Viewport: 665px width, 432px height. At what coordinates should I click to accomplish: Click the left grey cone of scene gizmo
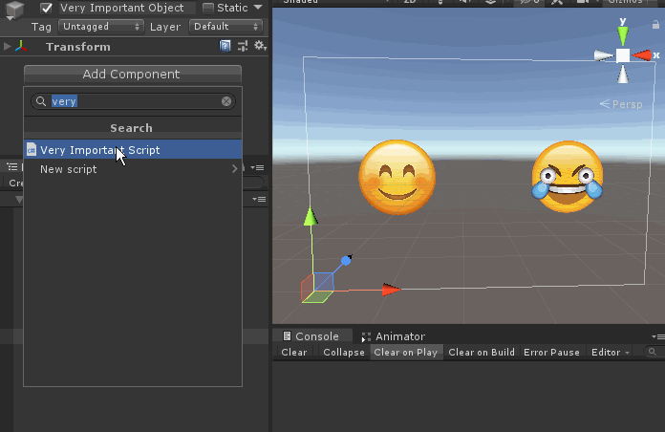click(604, 55)
